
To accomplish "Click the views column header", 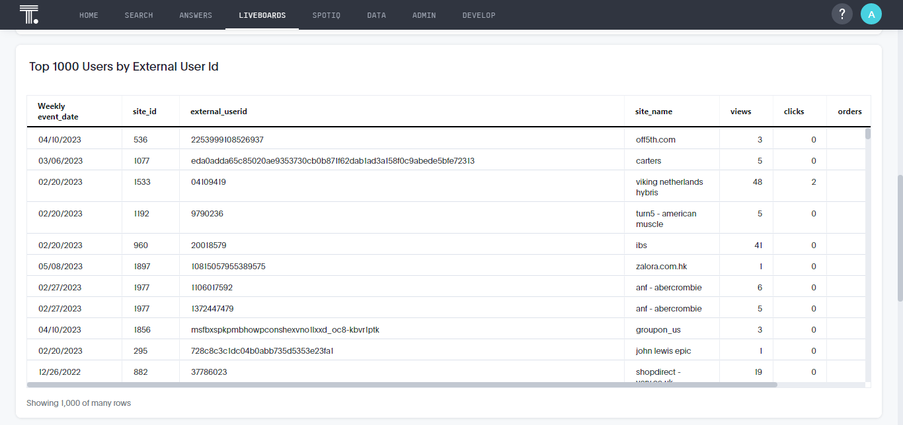I will pos(740,112).
